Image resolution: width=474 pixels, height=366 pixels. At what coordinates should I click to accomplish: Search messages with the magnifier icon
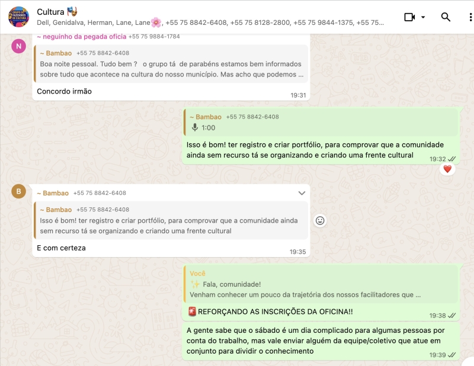(446, 17)
